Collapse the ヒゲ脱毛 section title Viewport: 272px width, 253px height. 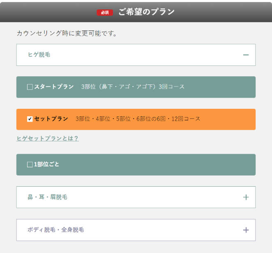(39, 55)
